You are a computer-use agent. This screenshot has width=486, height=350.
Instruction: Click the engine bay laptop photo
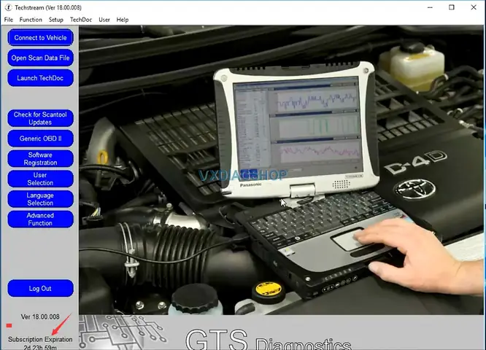point(281,170)
